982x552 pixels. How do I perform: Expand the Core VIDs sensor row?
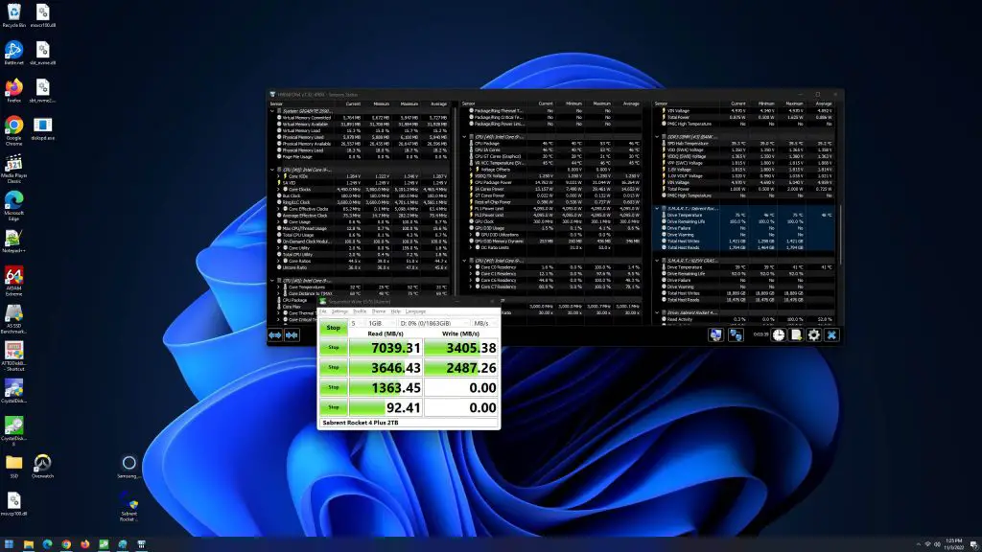(x=279, y=176)
